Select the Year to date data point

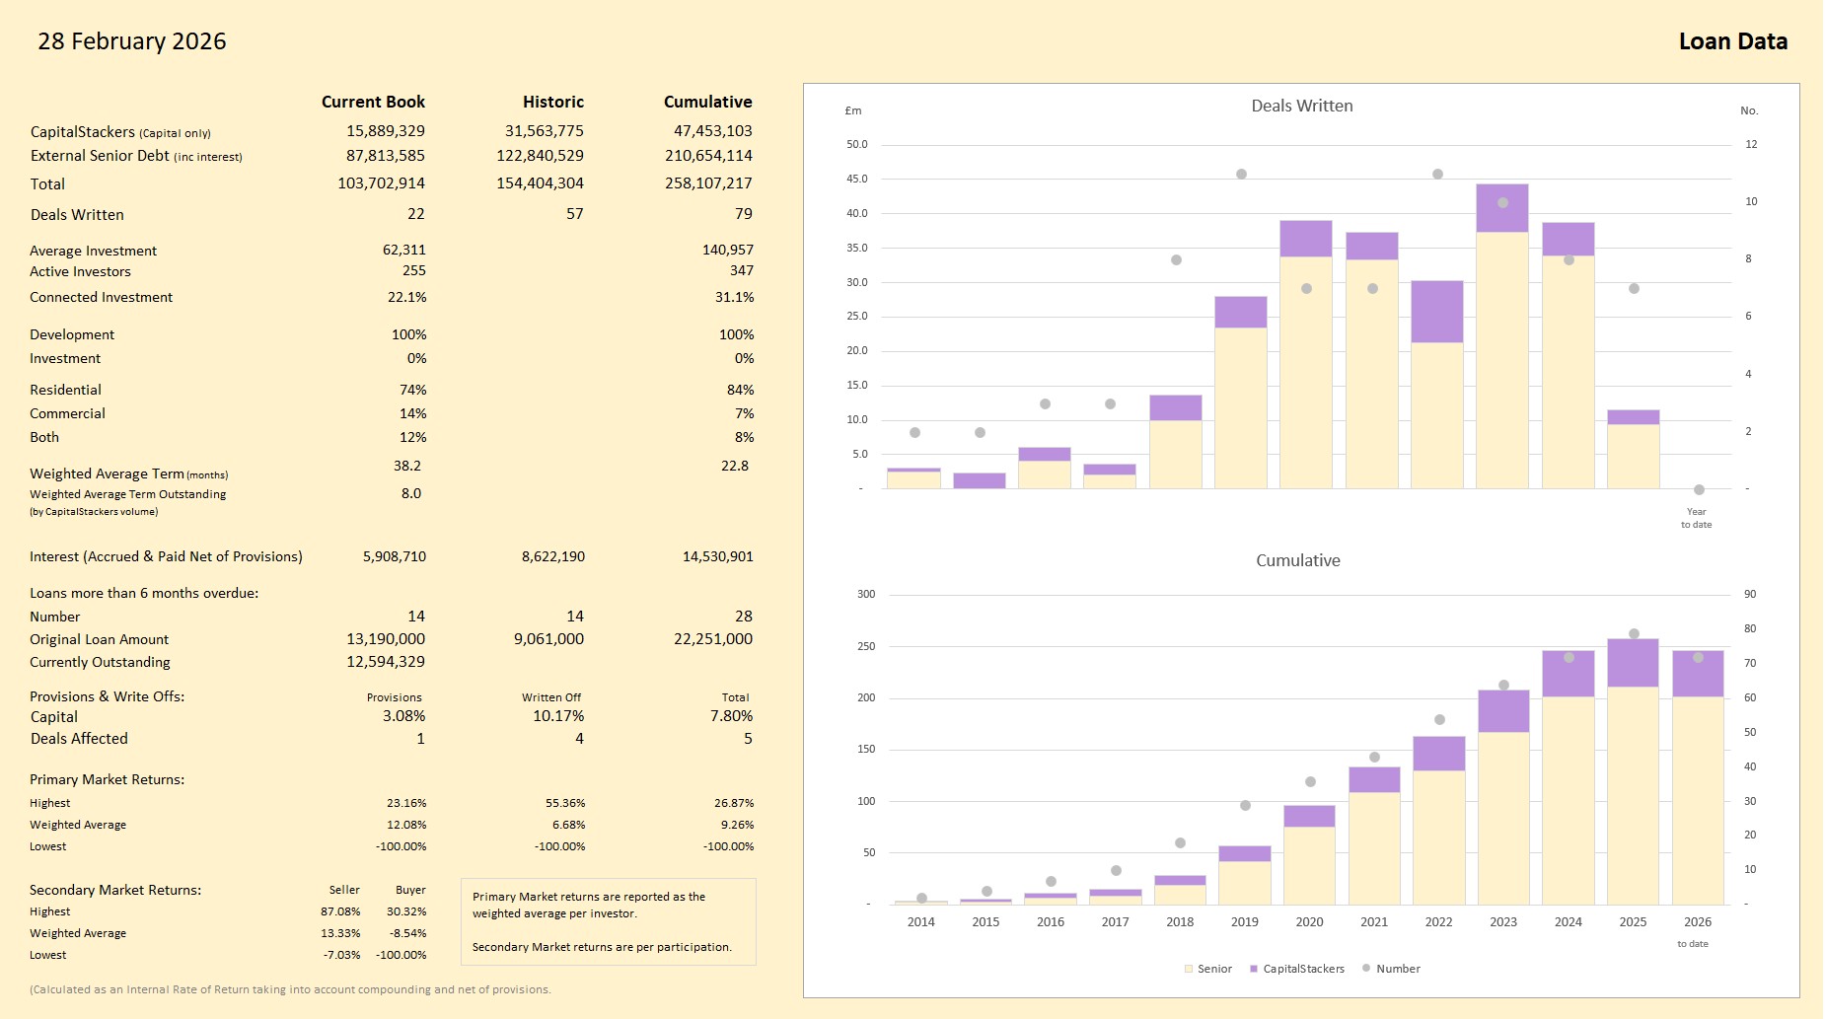1699,489
